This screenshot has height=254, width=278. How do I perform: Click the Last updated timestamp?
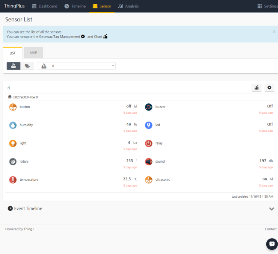point(252,197)
